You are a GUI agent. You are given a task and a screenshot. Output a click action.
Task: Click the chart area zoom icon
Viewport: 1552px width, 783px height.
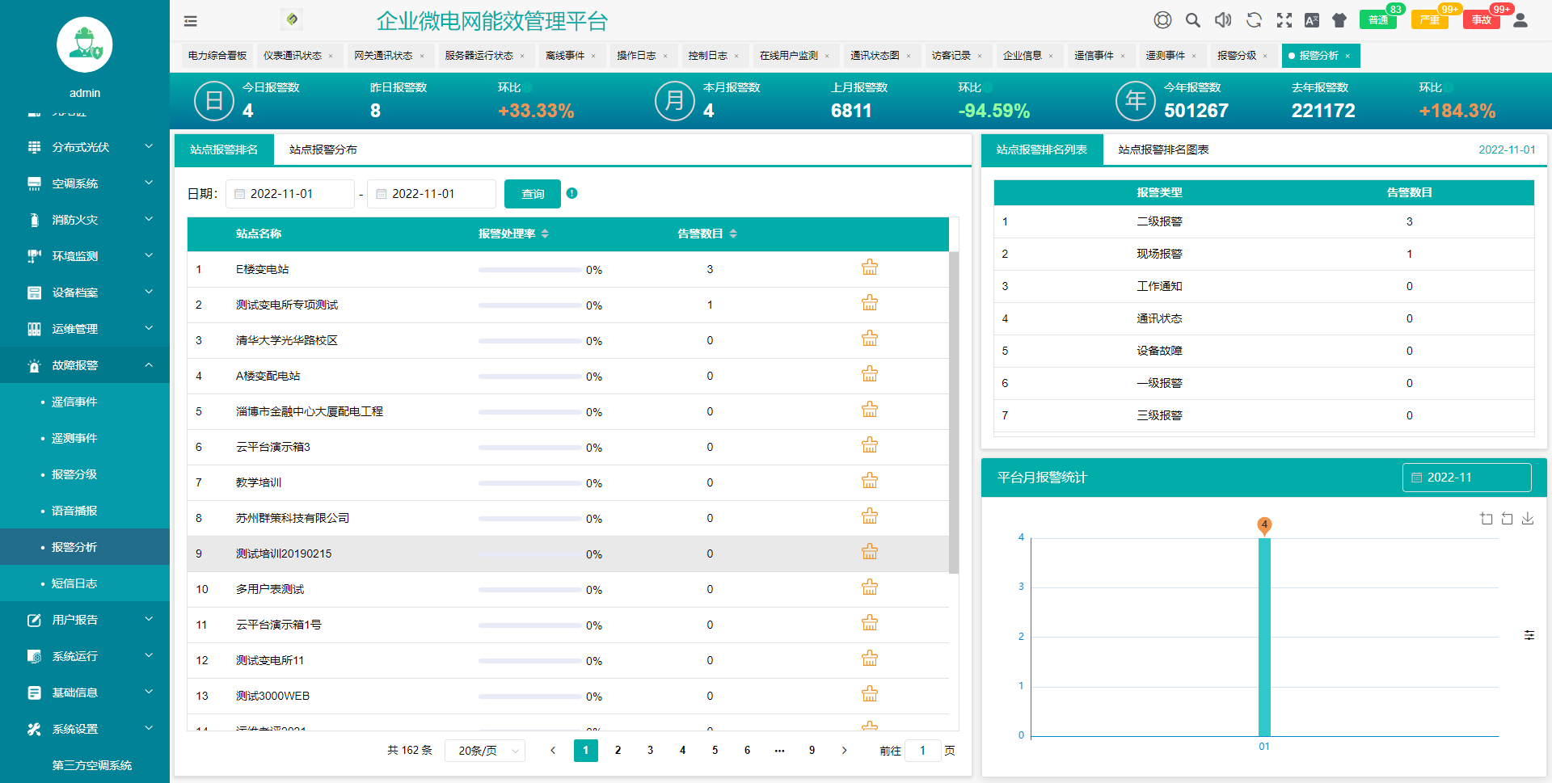click(x=1486, y=519)
